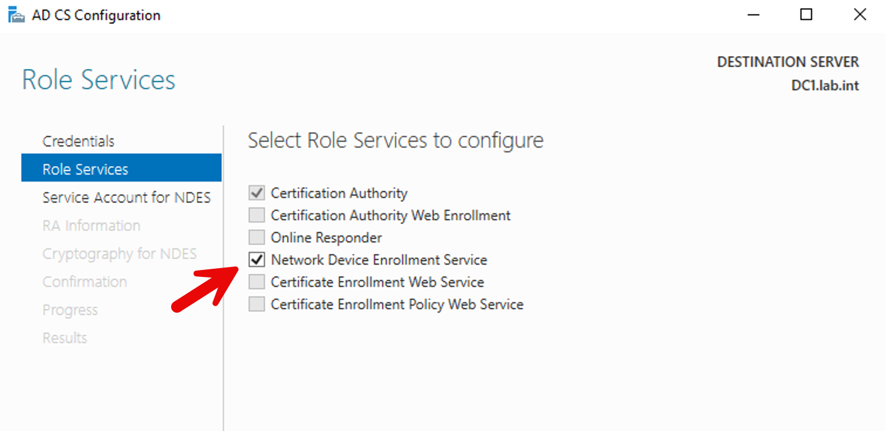Check the Online Responder role service

click(x=257, y=238)
